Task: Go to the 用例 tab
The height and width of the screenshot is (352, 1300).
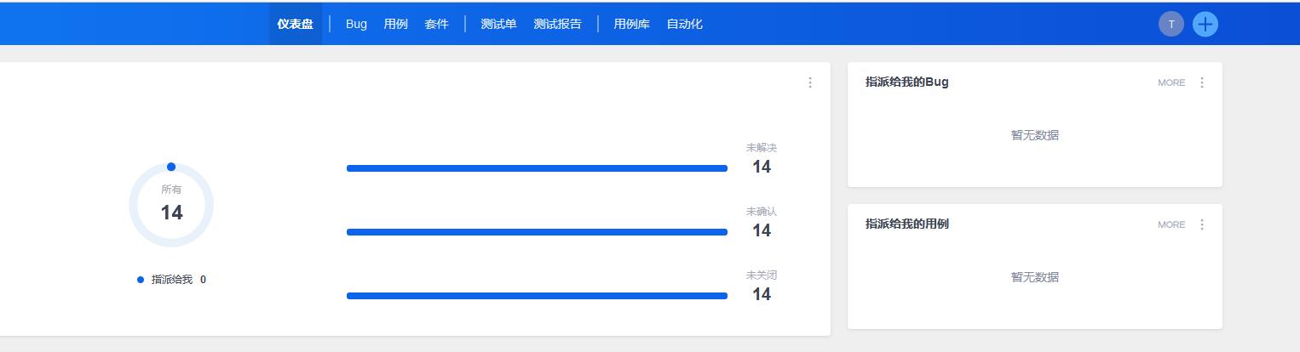Action: point(395,24)
